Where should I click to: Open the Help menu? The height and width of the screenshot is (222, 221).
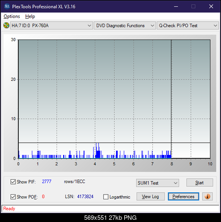click(x=30, y=16)
